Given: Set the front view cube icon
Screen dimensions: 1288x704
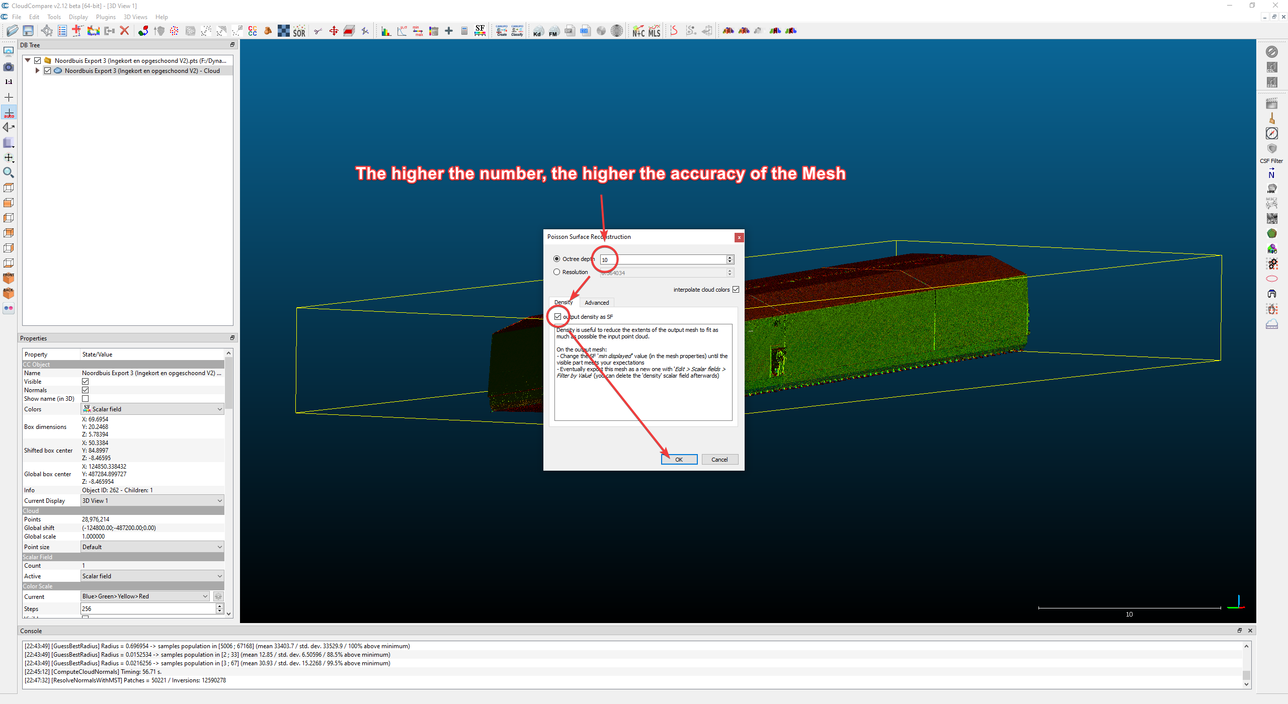Looking at the screenshot, I should 9,278.
